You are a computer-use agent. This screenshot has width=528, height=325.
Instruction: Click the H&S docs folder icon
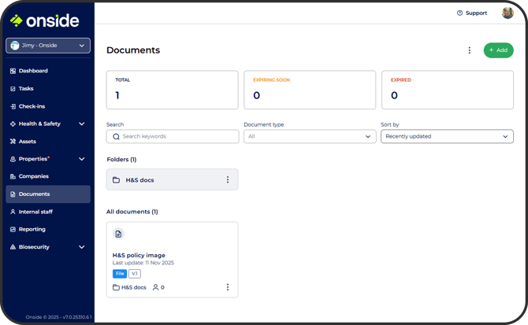click(x=116, y=180)
